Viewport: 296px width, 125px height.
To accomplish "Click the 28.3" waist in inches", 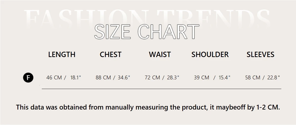I will [173, 78].
